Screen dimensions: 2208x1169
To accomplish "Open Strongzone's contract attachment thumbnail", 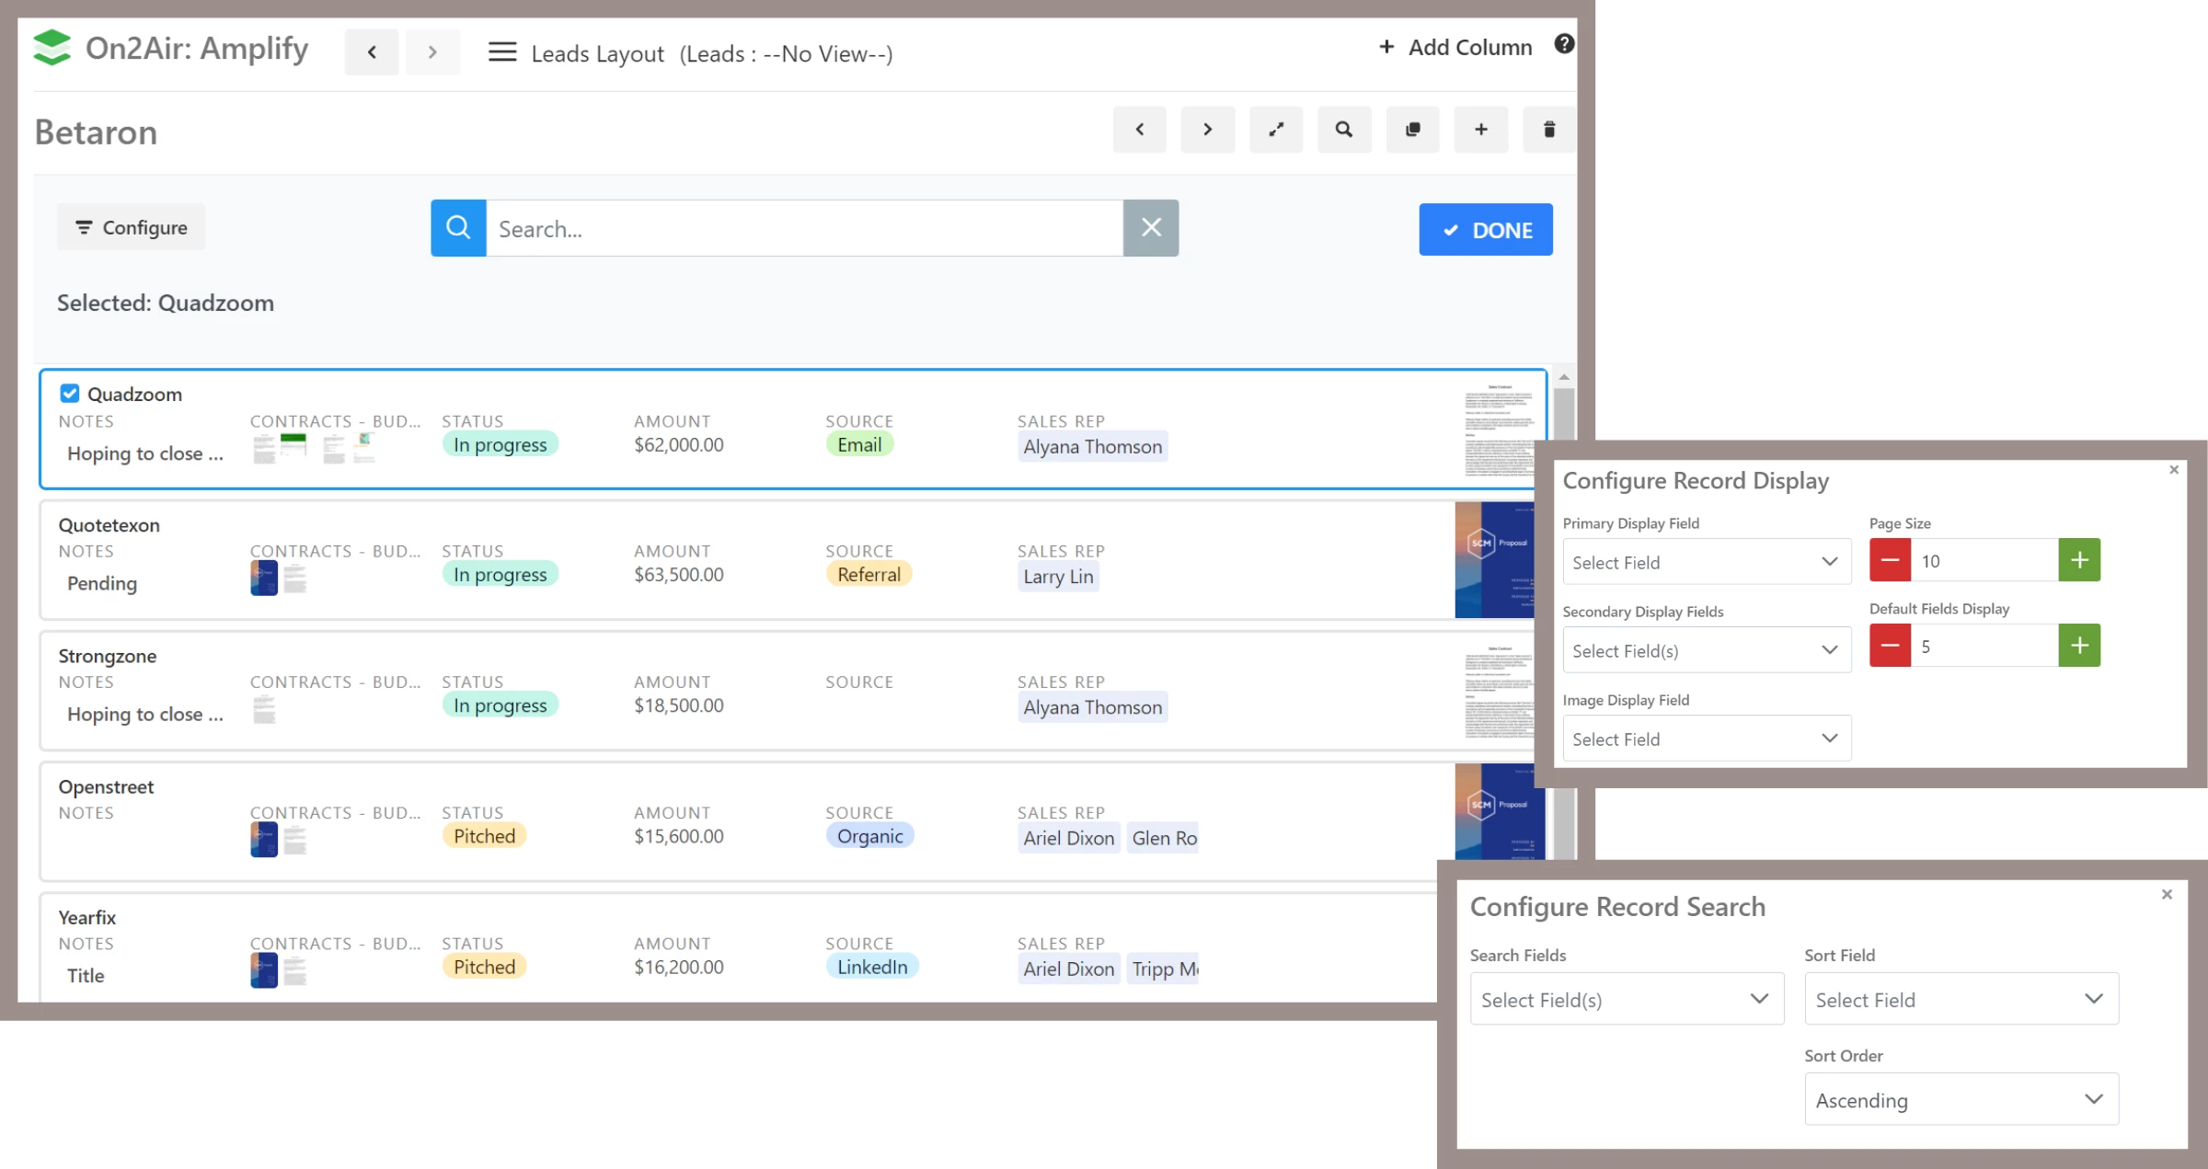I will point(264,709).
